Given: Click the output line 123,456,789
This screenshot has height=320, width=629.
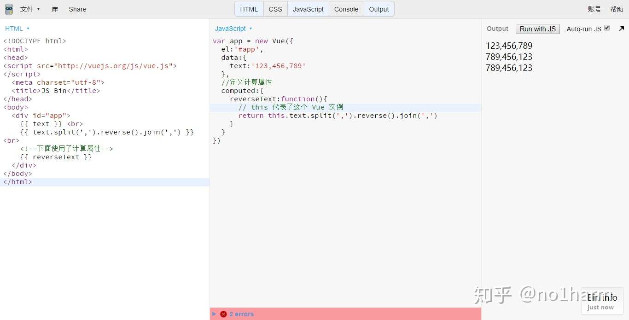Looking at the screenshot, I should click(509, 46).
